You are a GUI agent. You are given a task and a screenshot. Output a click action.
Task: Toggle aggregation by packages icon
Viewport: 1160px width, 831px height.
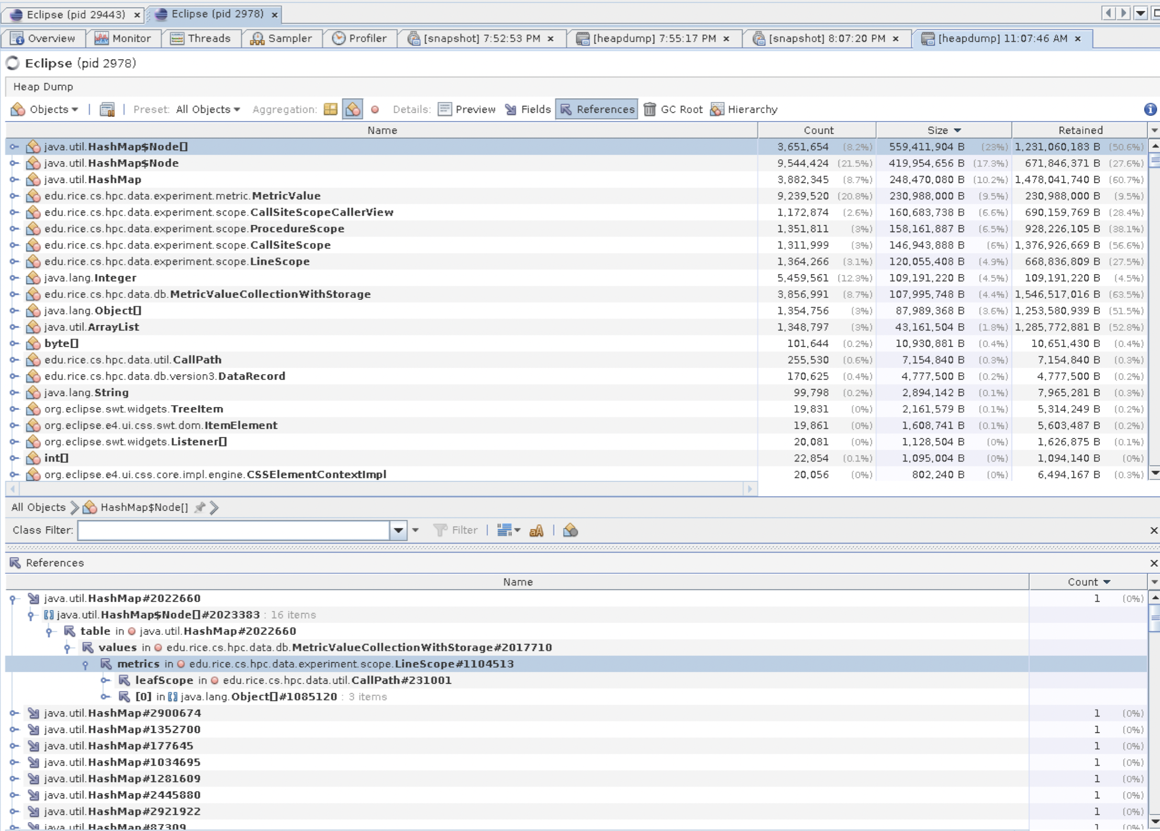point(330,109)
